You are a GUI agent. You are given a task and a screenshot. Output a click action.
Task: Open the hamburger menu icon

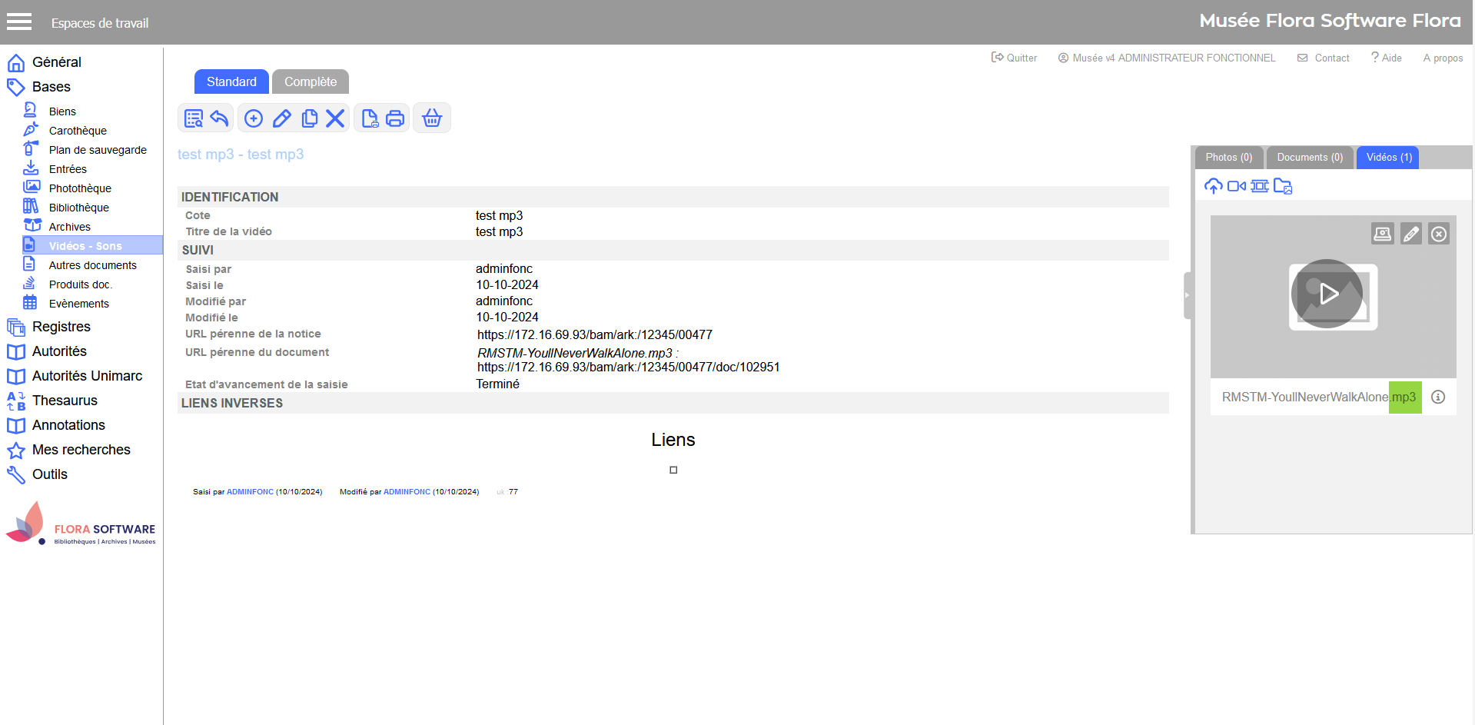pyautogui.click(x=19, y=22)
